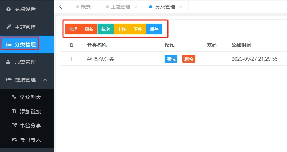The width and height of the screenshot is (287, 152).
Task: Click the book icon before 默认分类
Action: 89,59
